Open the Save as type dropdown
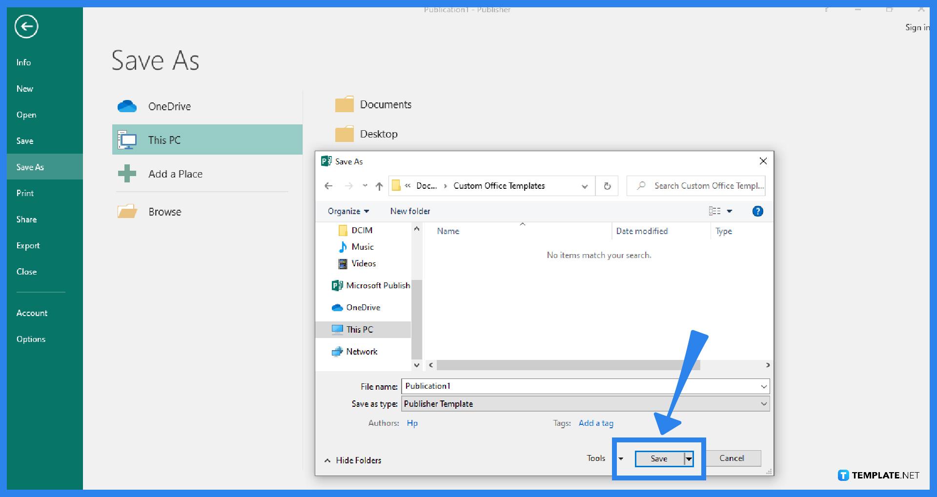 763,403
